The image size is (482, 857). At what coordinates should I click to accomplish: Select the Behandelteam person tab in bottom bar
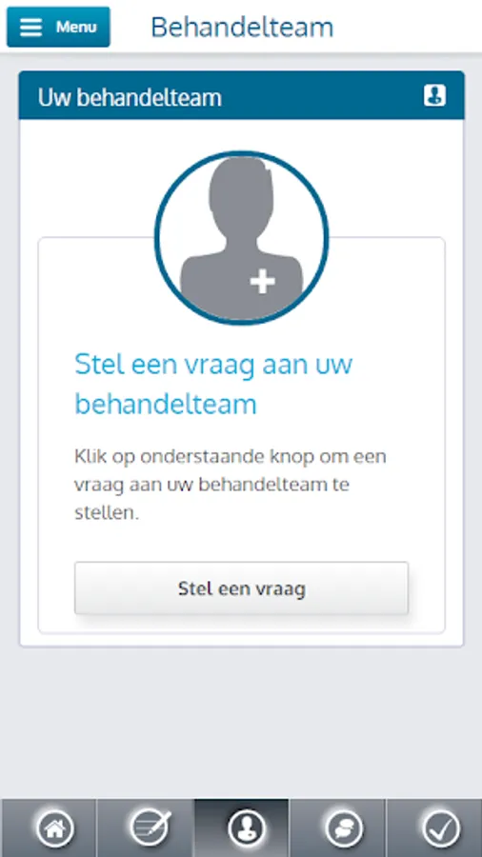247,828
